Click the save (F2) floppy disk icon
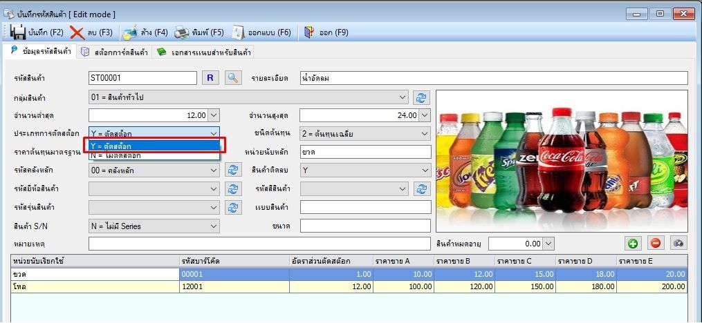Screen dimensions: 702x323 [17, 32]
